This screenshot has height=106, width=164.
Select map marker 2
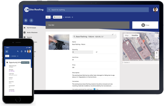coord(136,42)
